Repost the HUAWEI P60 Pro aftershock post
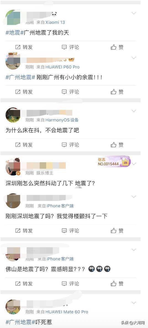 coord(24,92)
